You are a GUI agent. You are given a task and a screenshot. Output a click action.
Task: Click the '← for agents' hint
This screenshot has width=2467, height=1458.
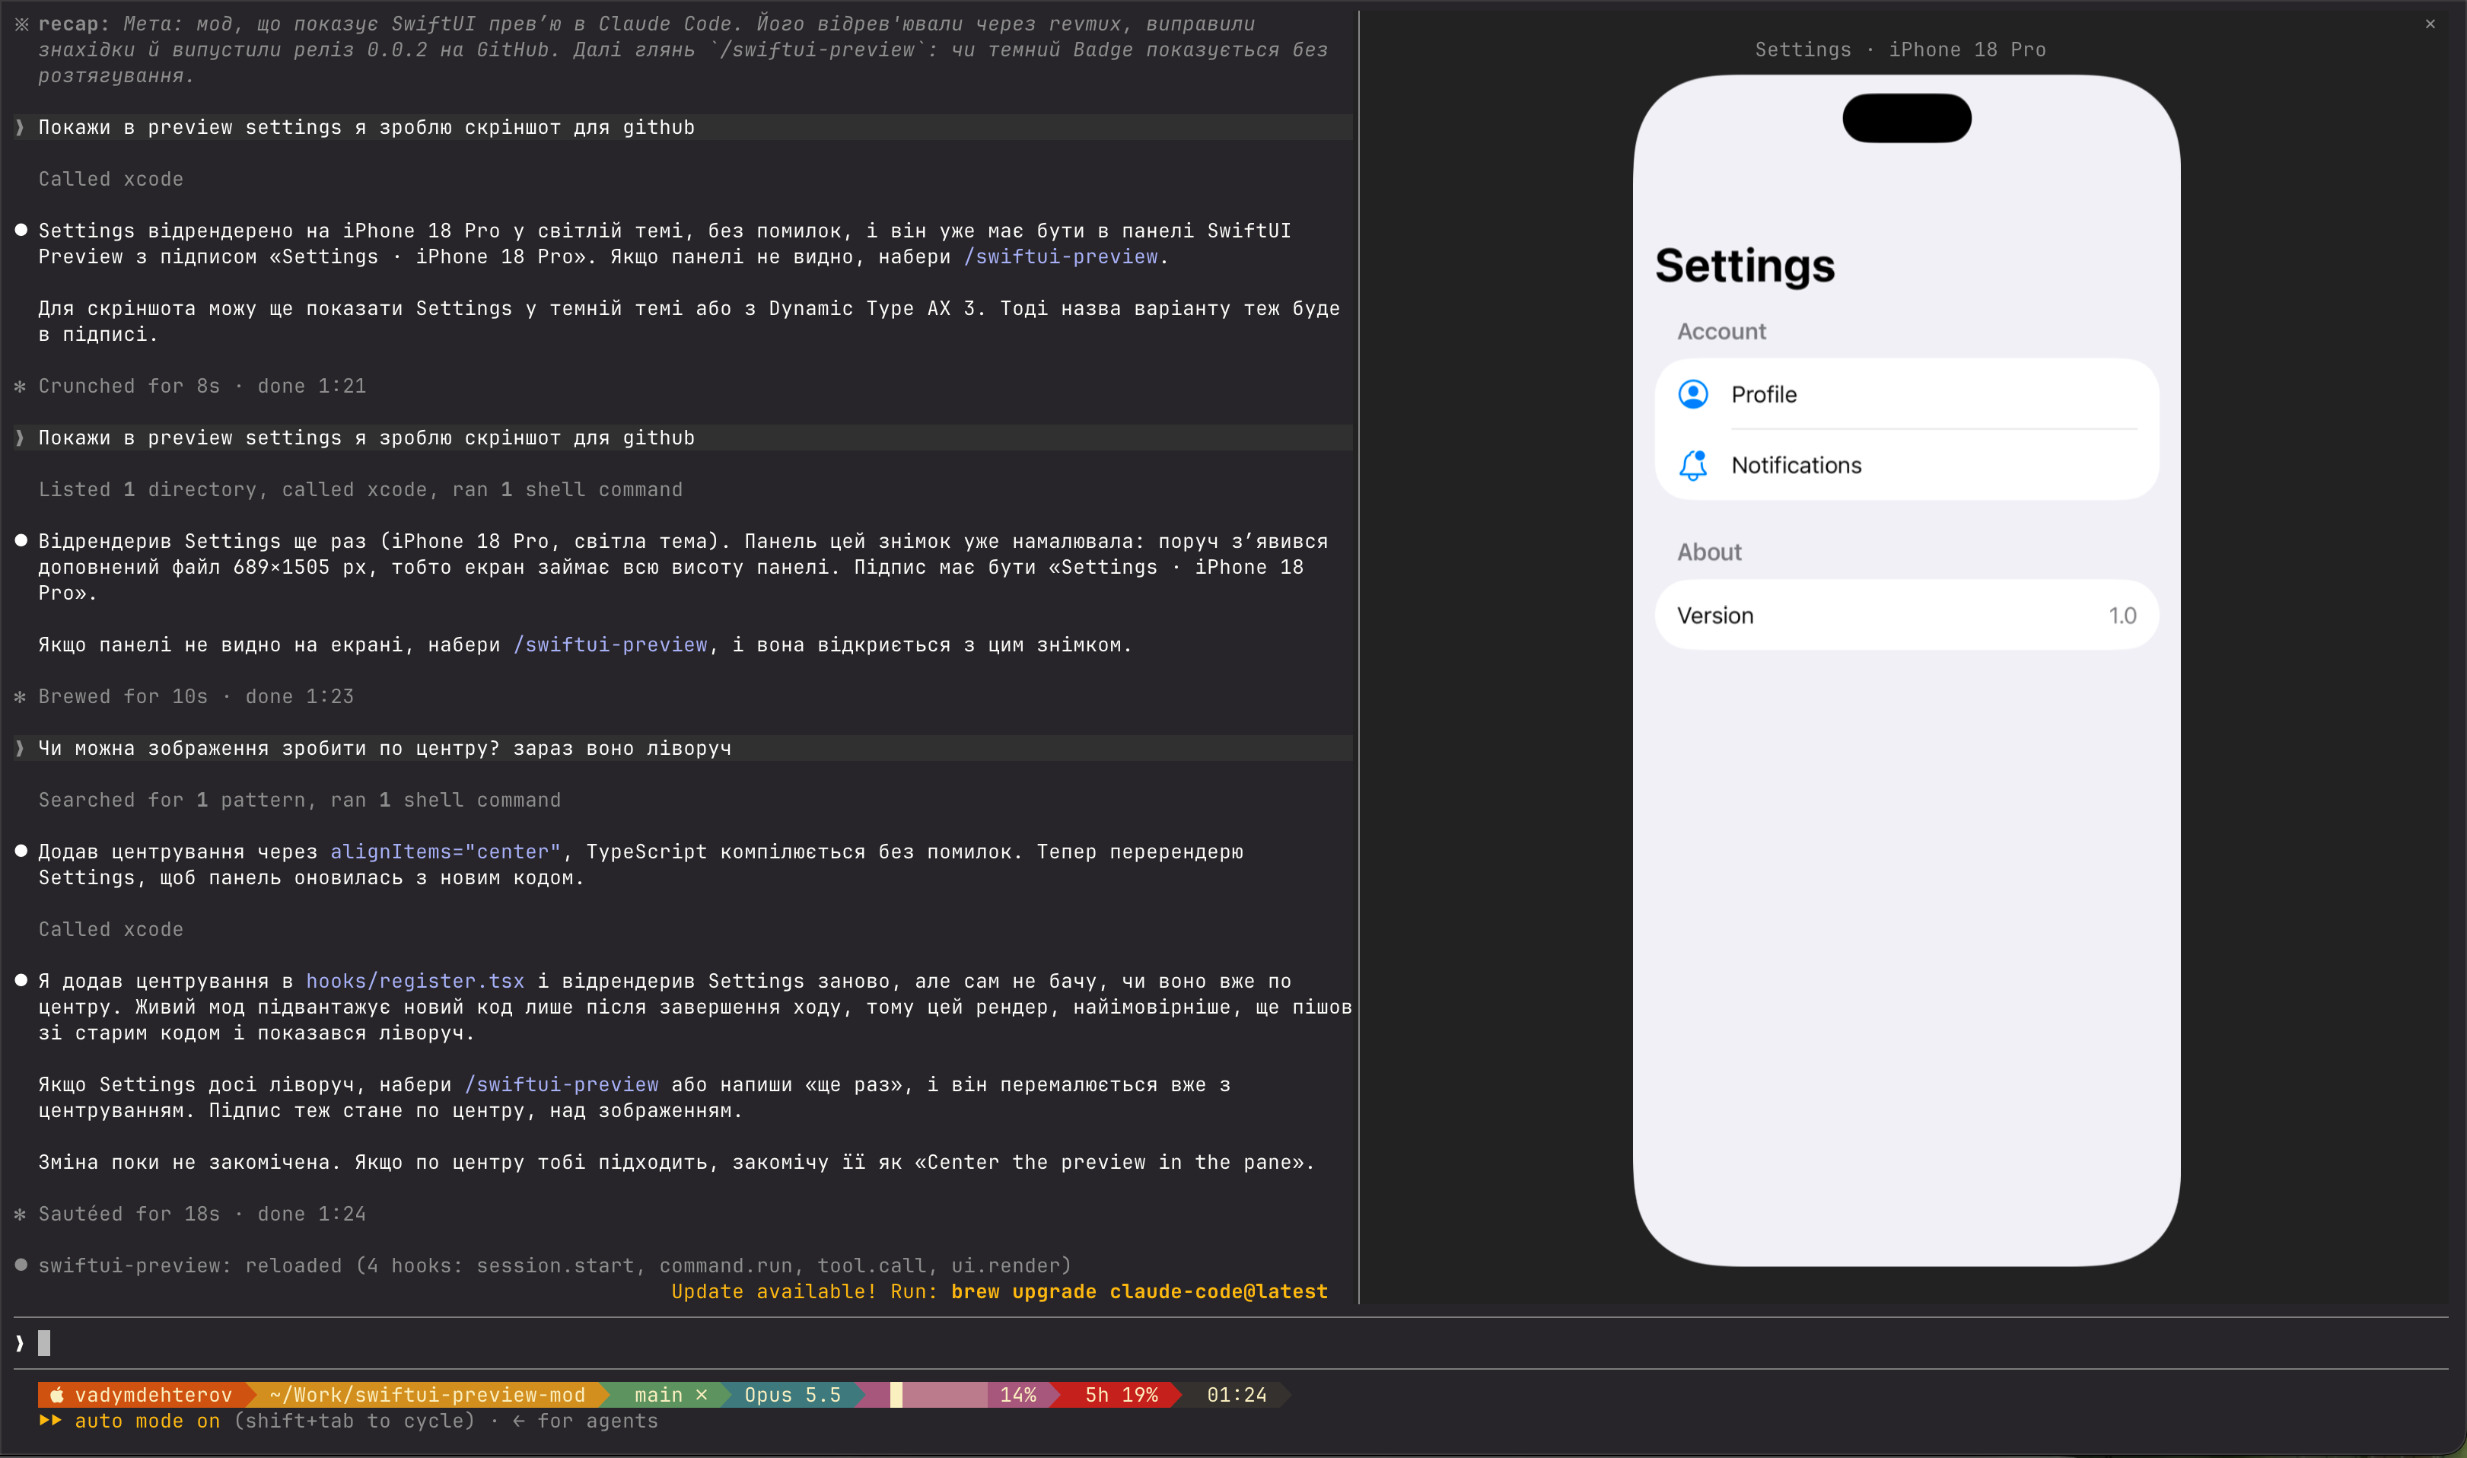coord(584,1421)
